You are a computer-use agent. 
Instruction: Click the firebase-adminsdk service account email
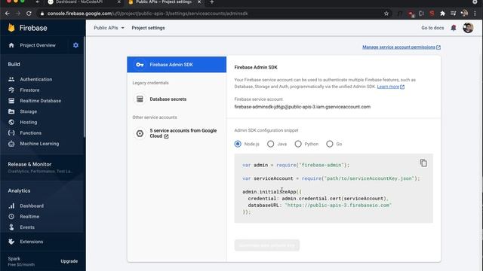pyautogui.click(x=302, y=107)
